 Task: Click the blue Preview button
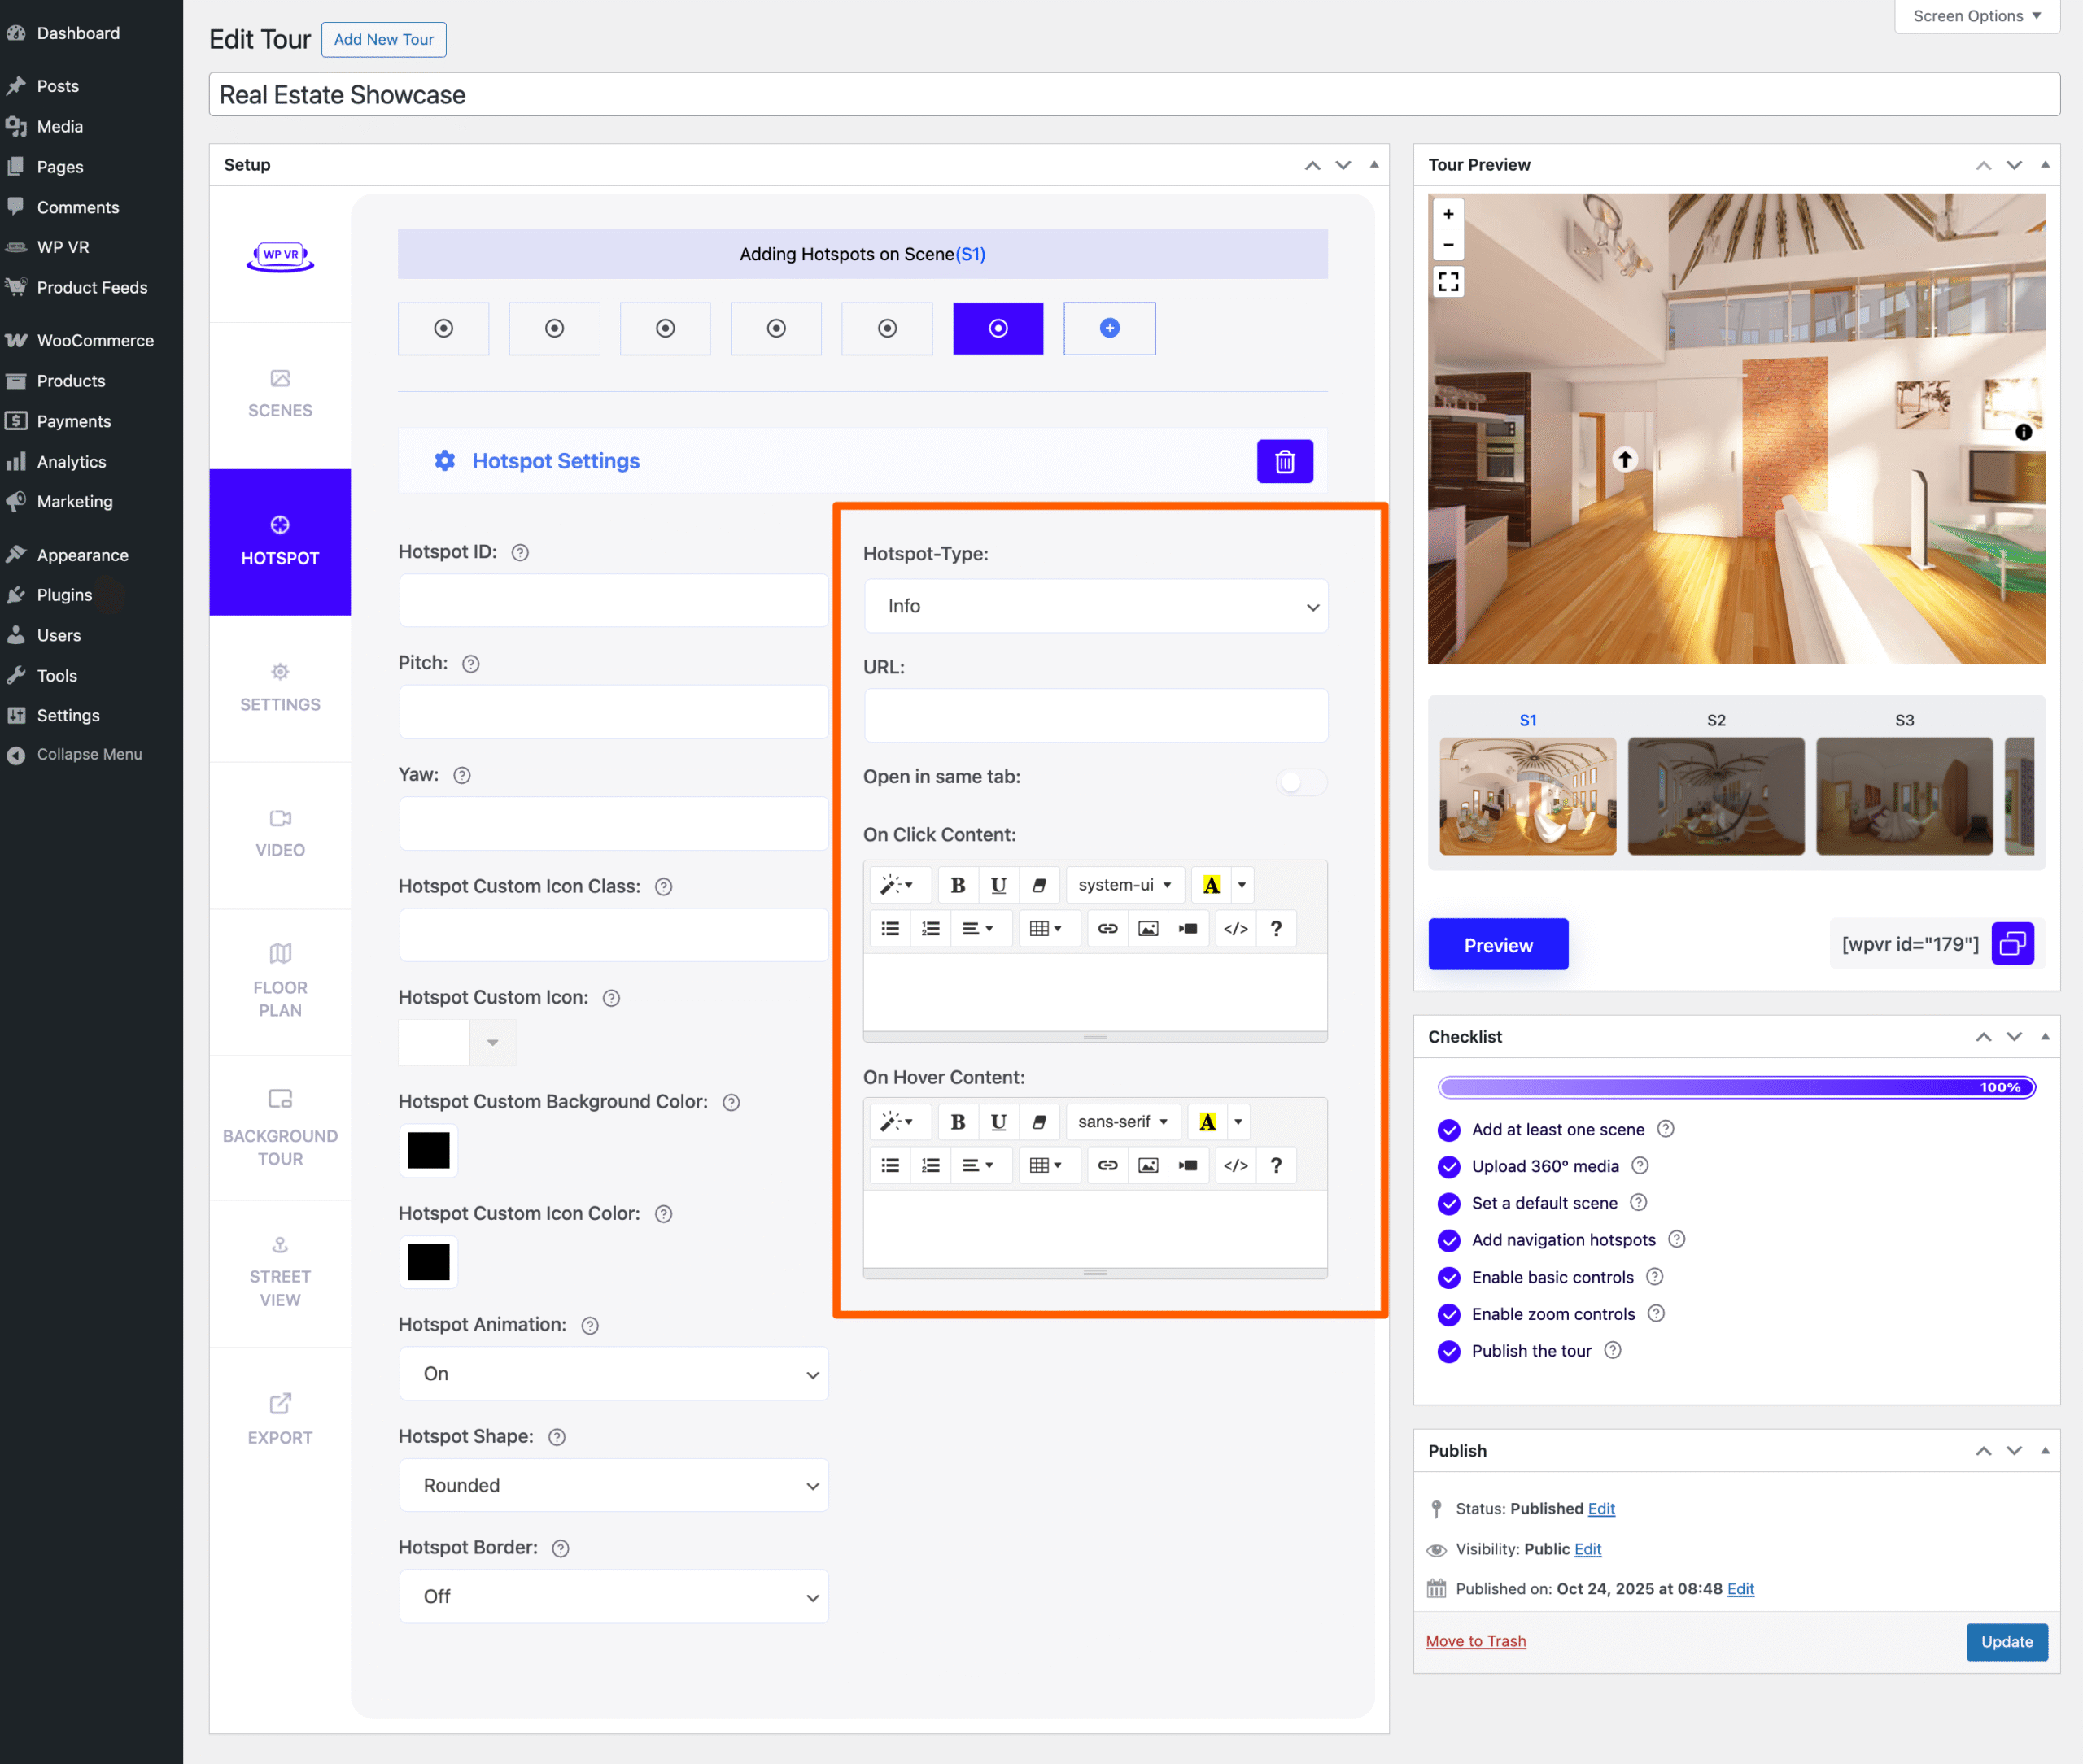point(1498,945)
